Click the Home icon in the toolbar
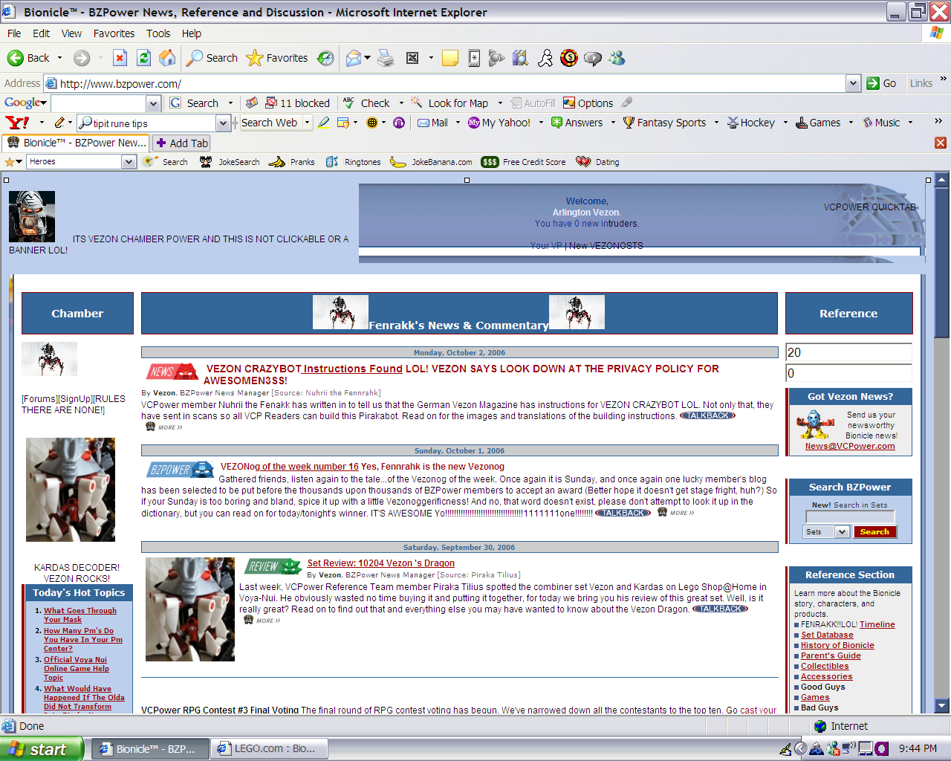Screen dimensions: 951x761 (168, 58)
